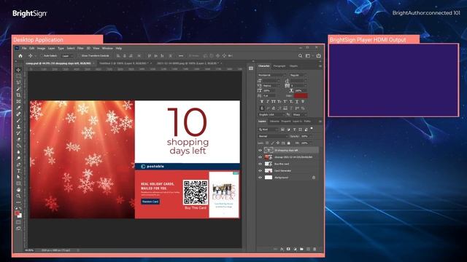Open the English: USA language dropdown

coord(271,115)
